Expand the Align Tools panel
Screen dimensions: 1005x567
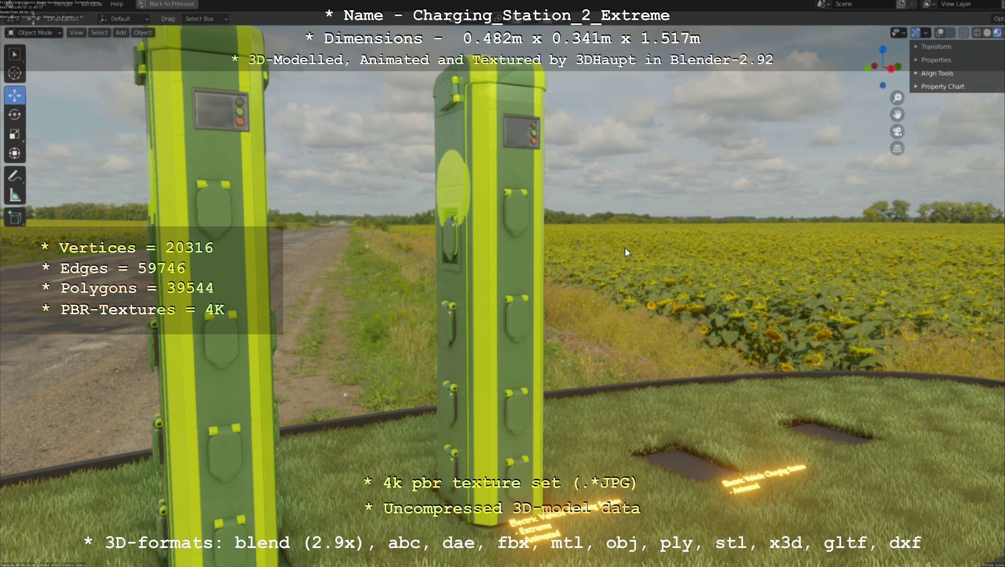(x=937, y=73)
